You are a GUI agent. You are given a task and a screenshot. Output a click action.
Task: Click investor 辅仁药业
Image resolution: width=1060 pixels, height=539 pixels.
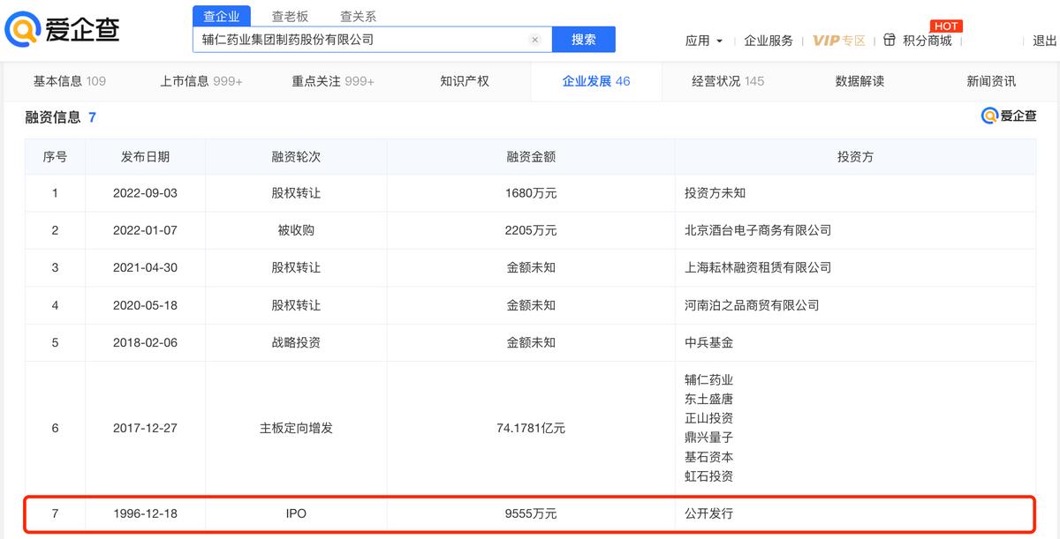tap(708, 380)
